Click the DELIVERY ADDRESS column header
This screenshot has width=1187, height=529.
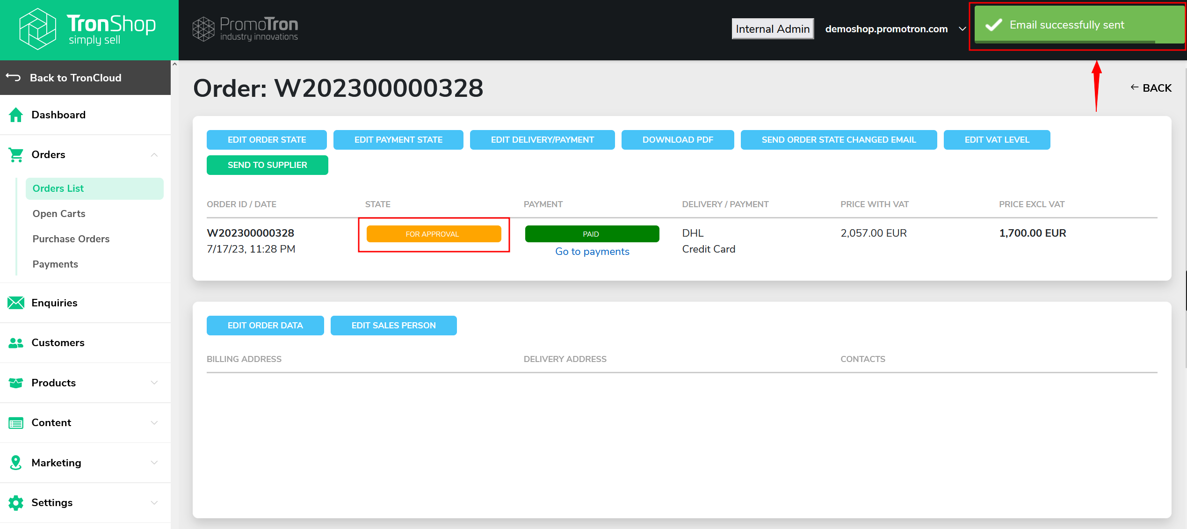click(565, 359)
